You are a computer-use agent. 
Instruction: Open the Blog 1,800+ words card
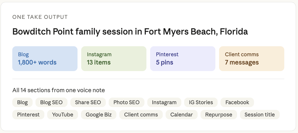pos(45,59)
